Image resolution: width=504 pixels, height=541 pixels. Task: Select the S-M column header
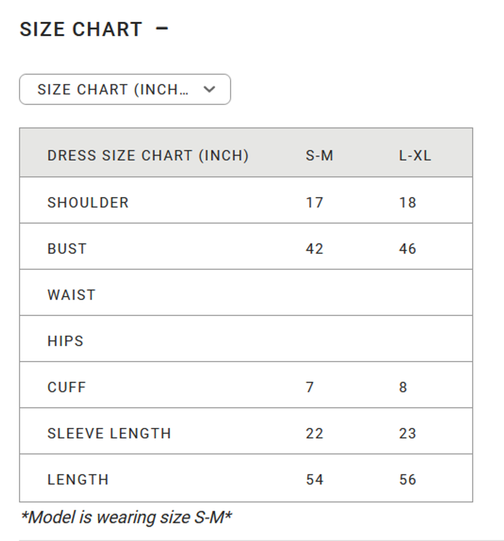(x=319, y=156)
